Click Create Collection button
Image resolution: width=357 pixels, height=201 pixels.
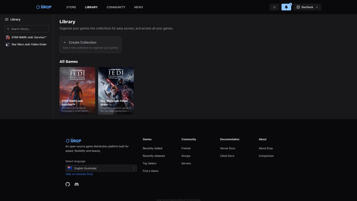click(x=90, y=45)
